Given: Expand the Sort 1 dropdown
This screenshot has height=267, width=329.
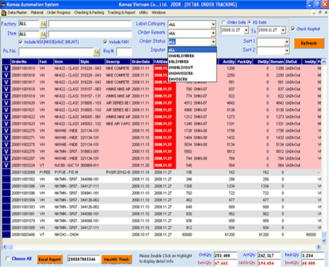Looking at the screenshot, I should coord(287,42).
